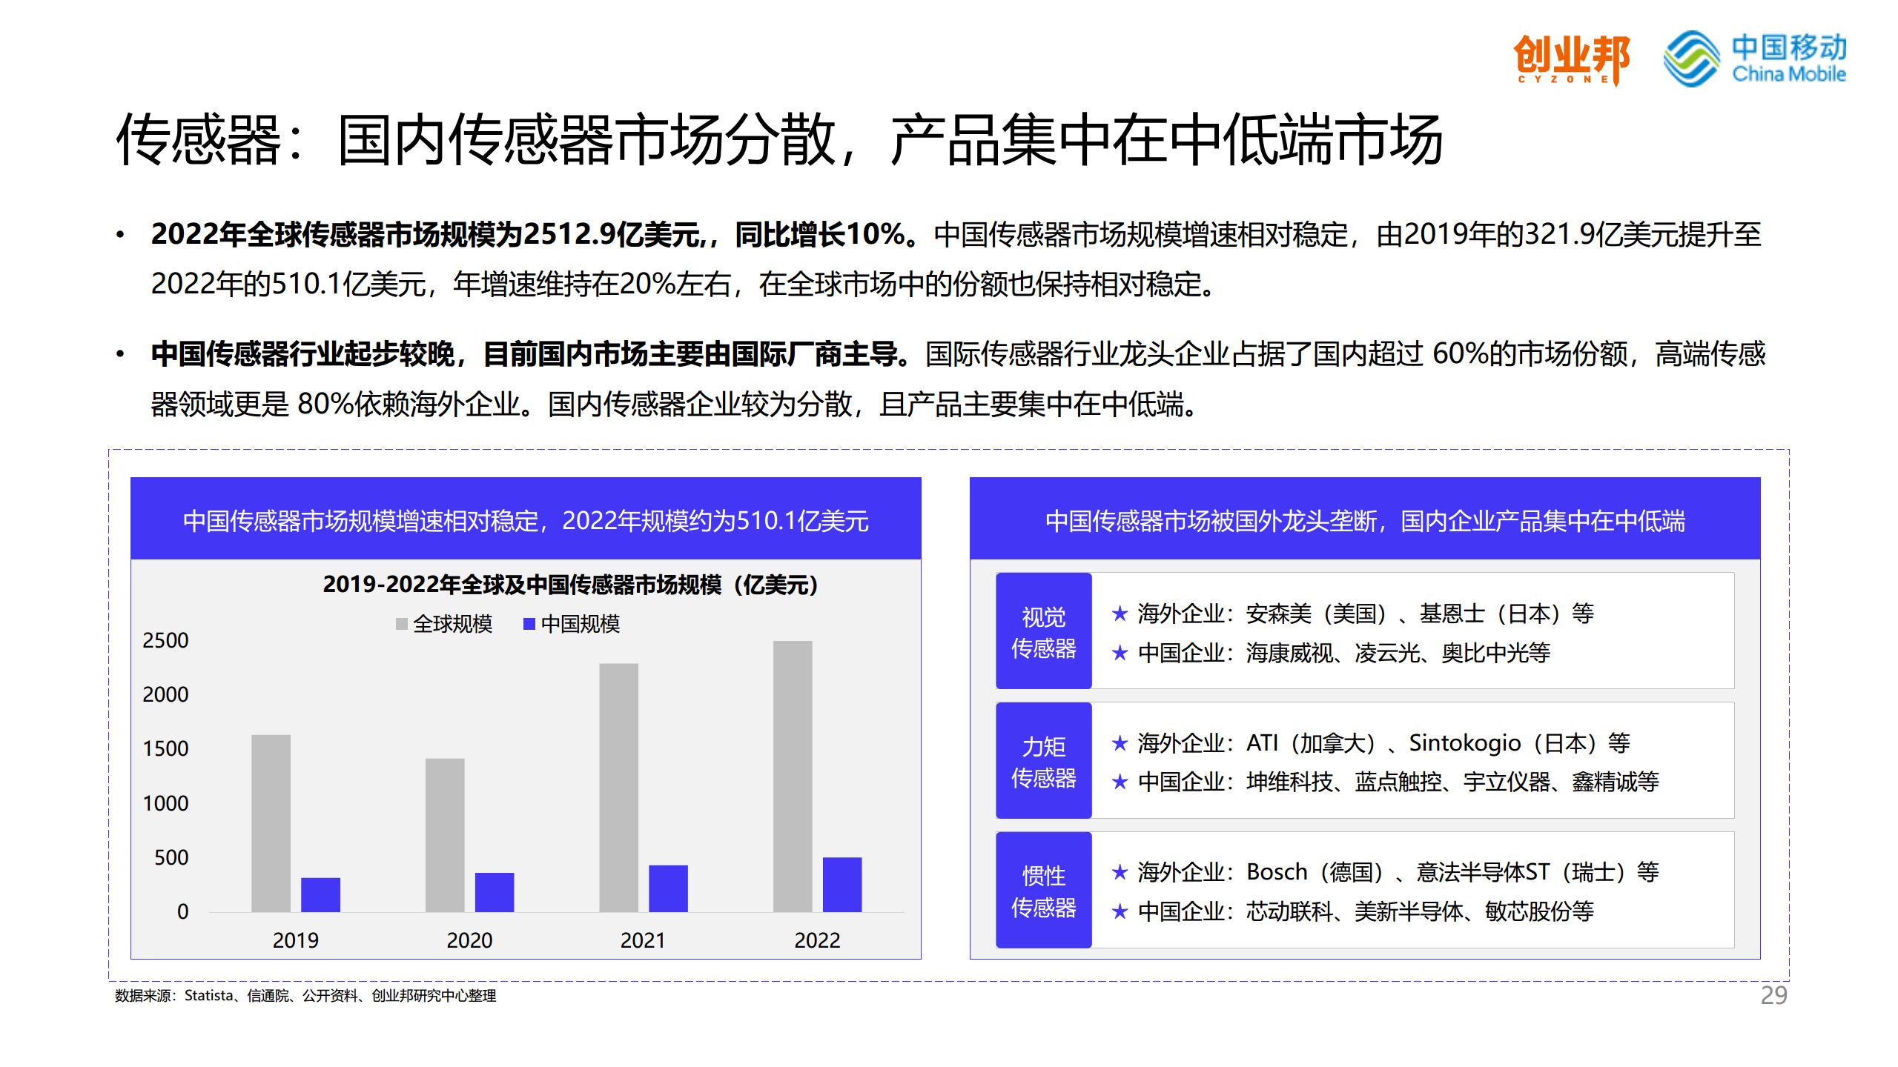Click the gray 全球规模 legend swatch

tap(402, 624)
